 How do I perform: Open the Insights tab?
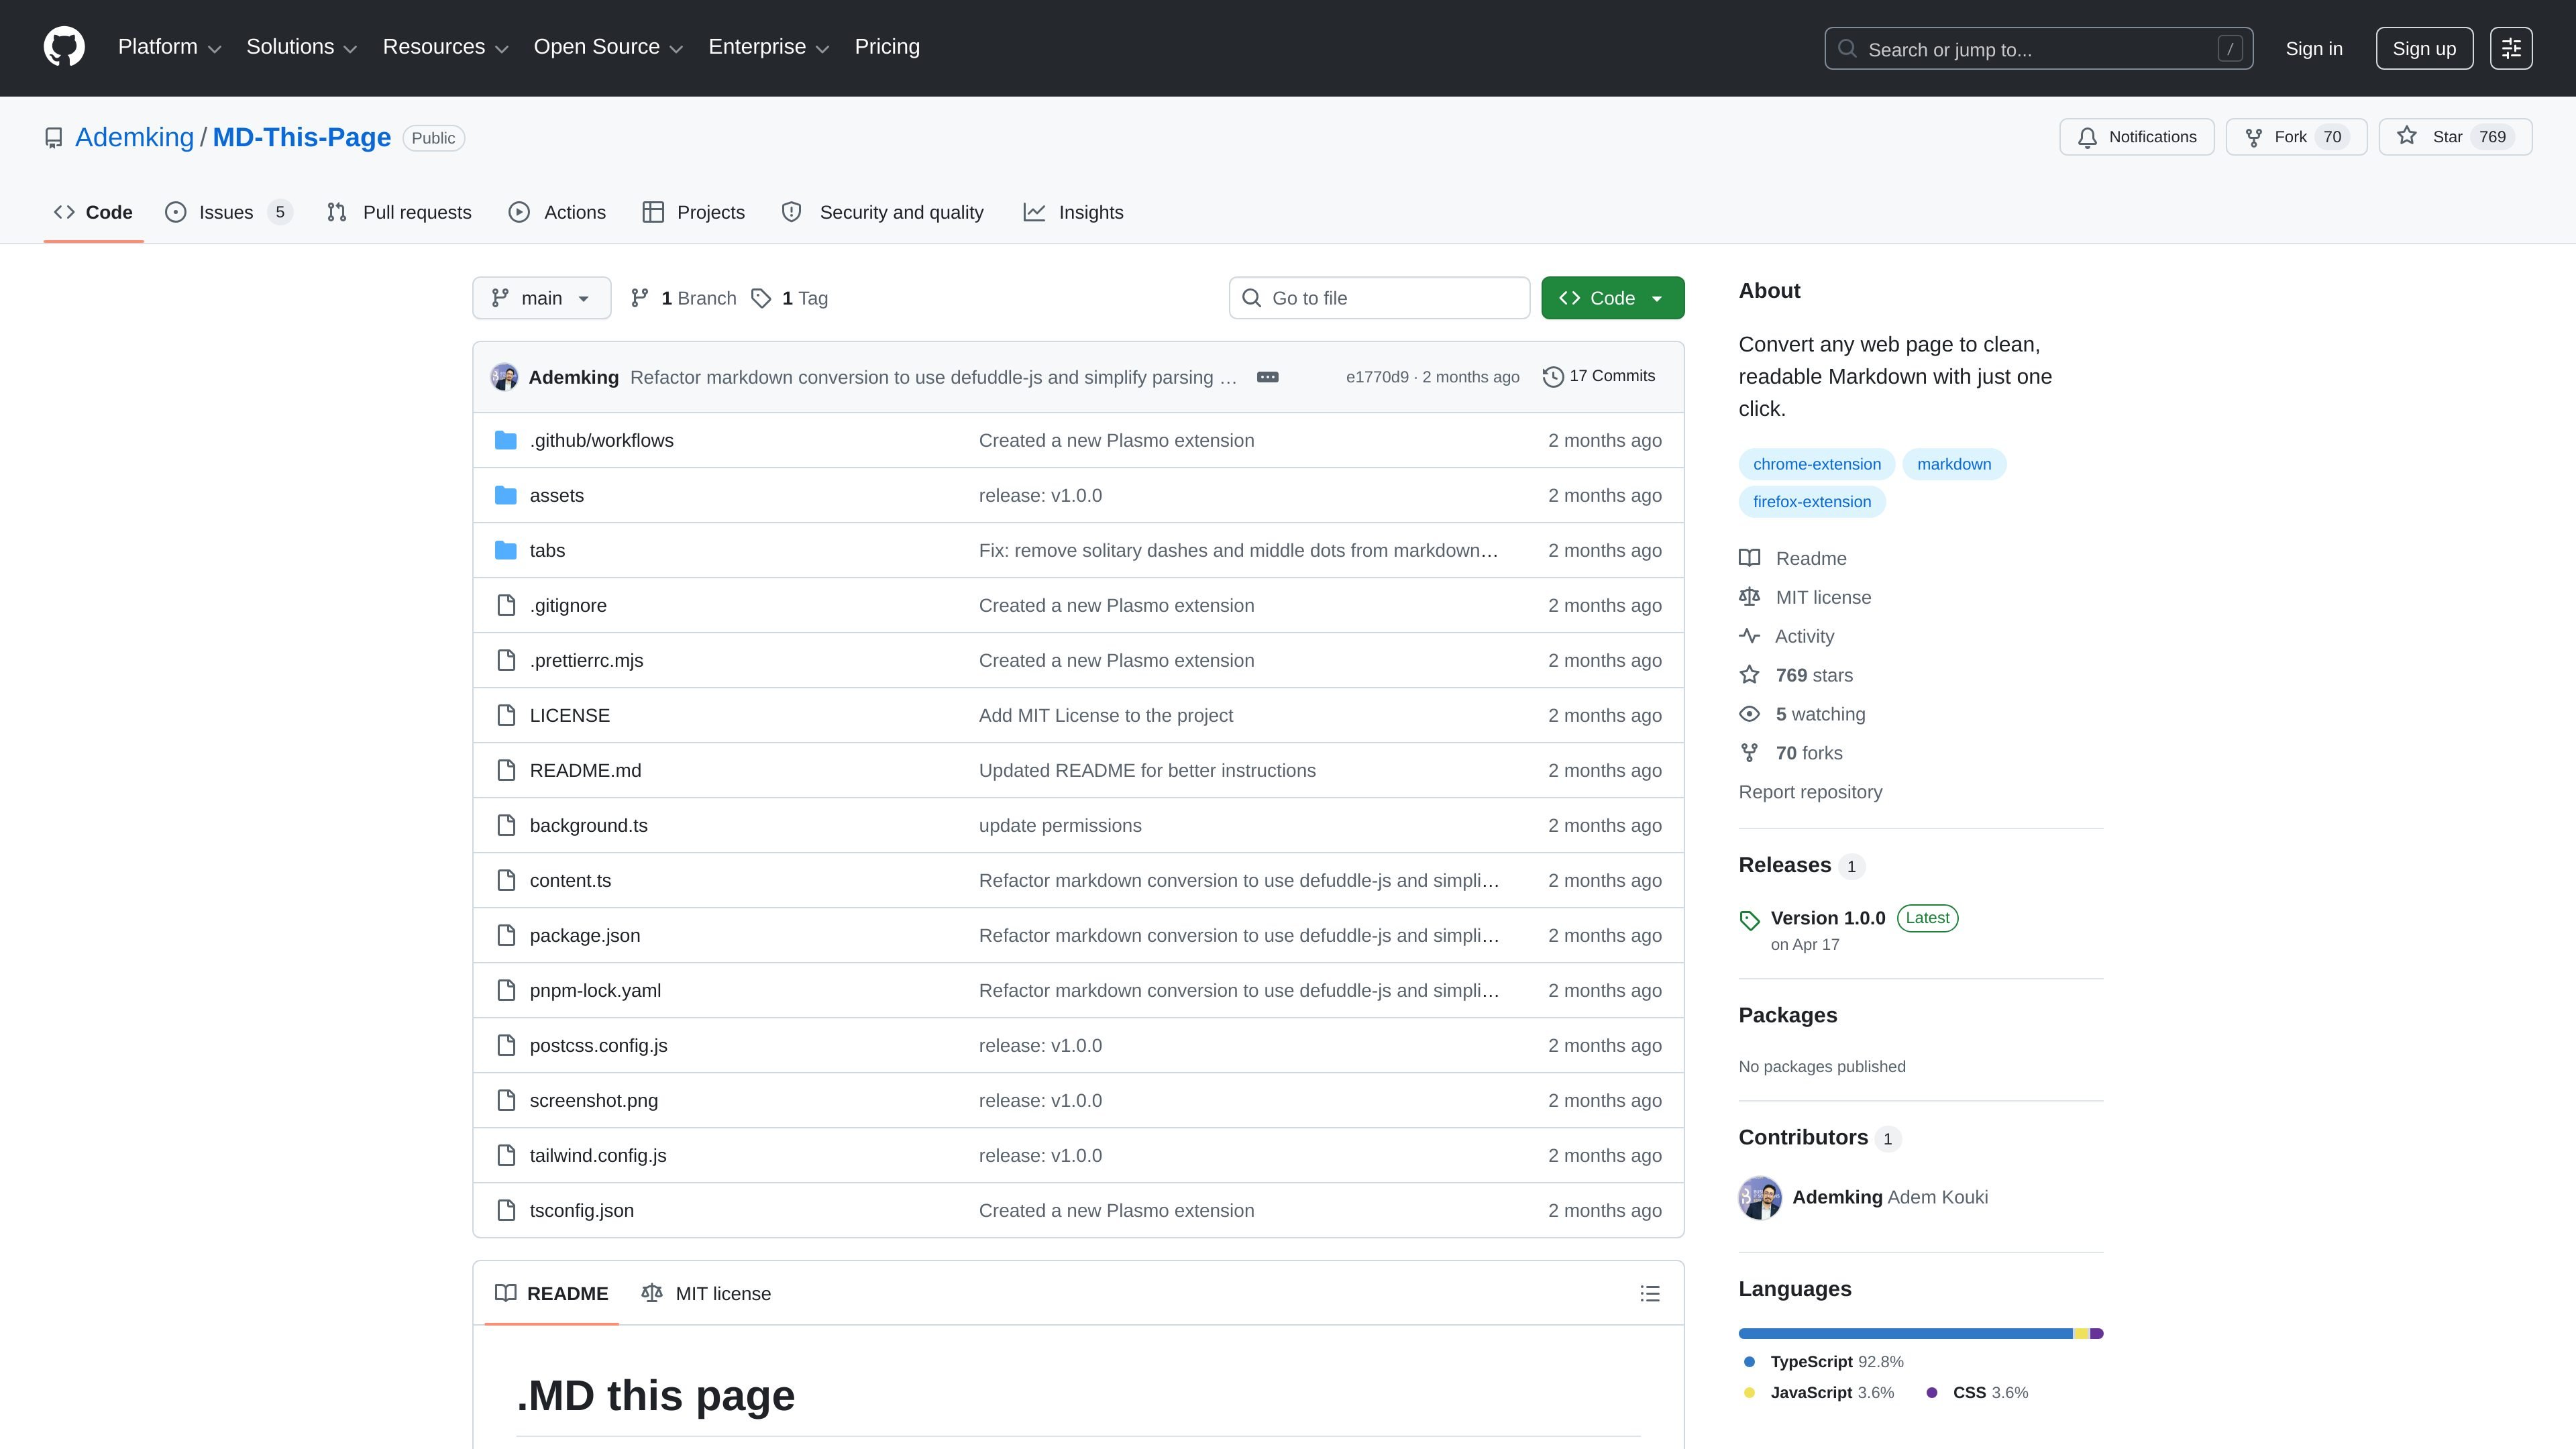(1073, 212)
